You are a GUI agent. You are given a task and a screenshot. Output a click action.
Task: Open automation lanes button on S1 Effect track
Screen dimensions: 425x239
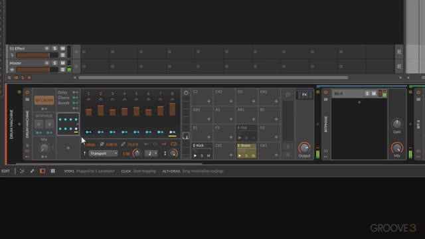62,55
